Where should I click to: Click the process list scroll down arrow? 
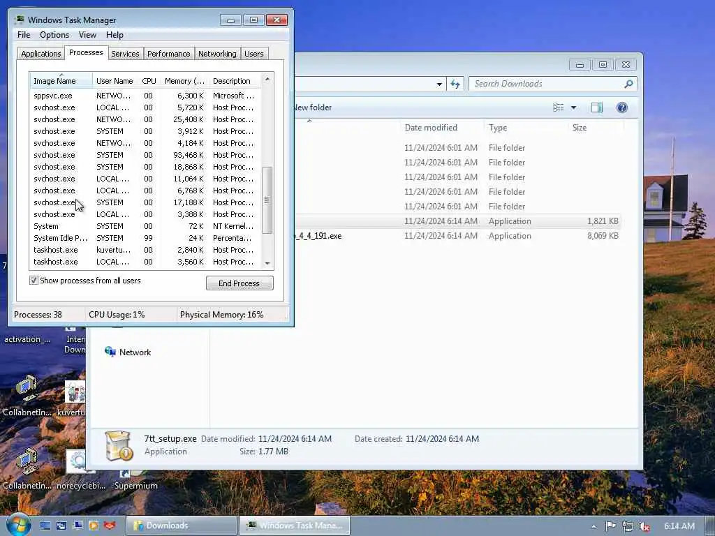coord(267,263)
